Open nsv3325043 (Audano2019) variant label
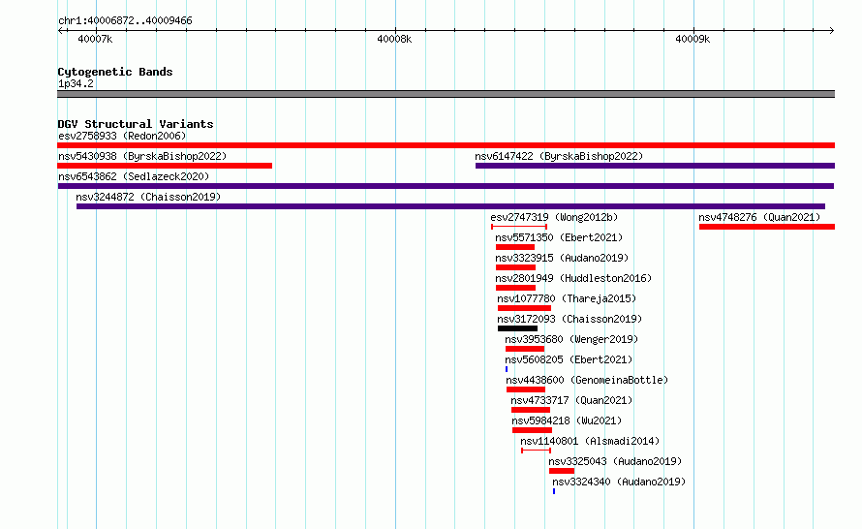Screen dimensions: 862x529 615,461
